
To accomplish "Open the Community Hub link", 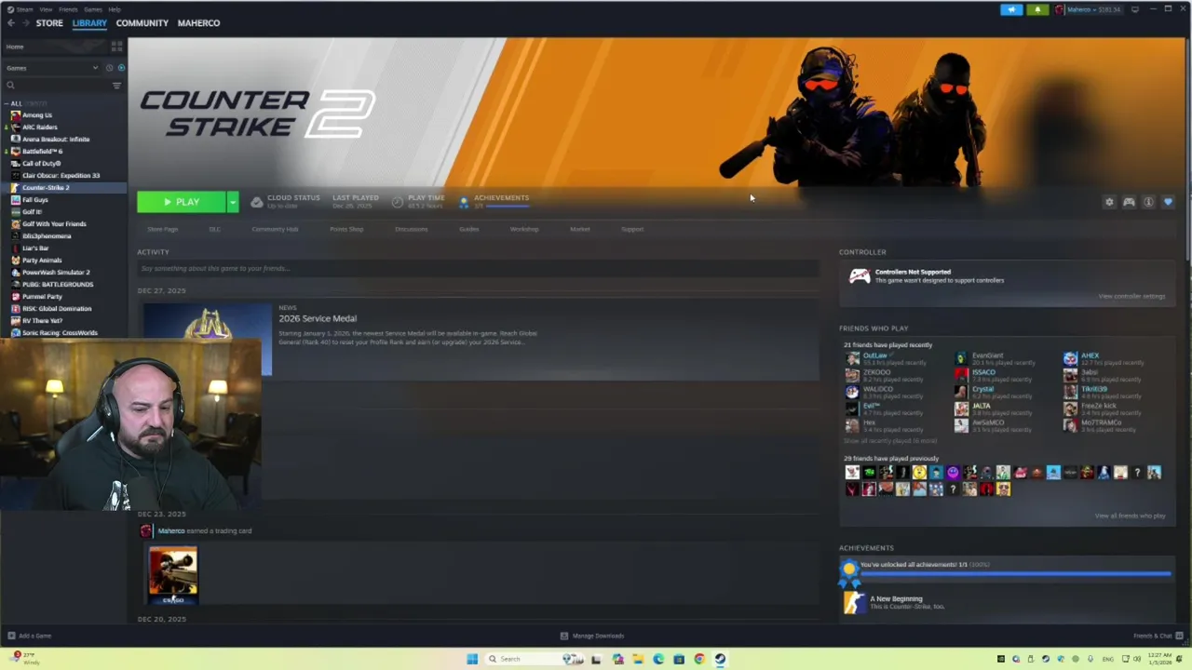I will pos(275,229).
